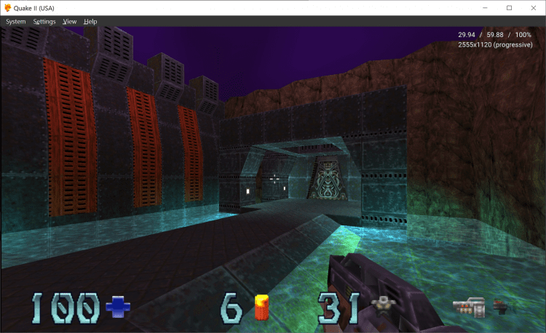This screenshot has width=546, height=333.
Task: Click the ammo pack pickup icon in HUD
Action: (x=469, y=308)
